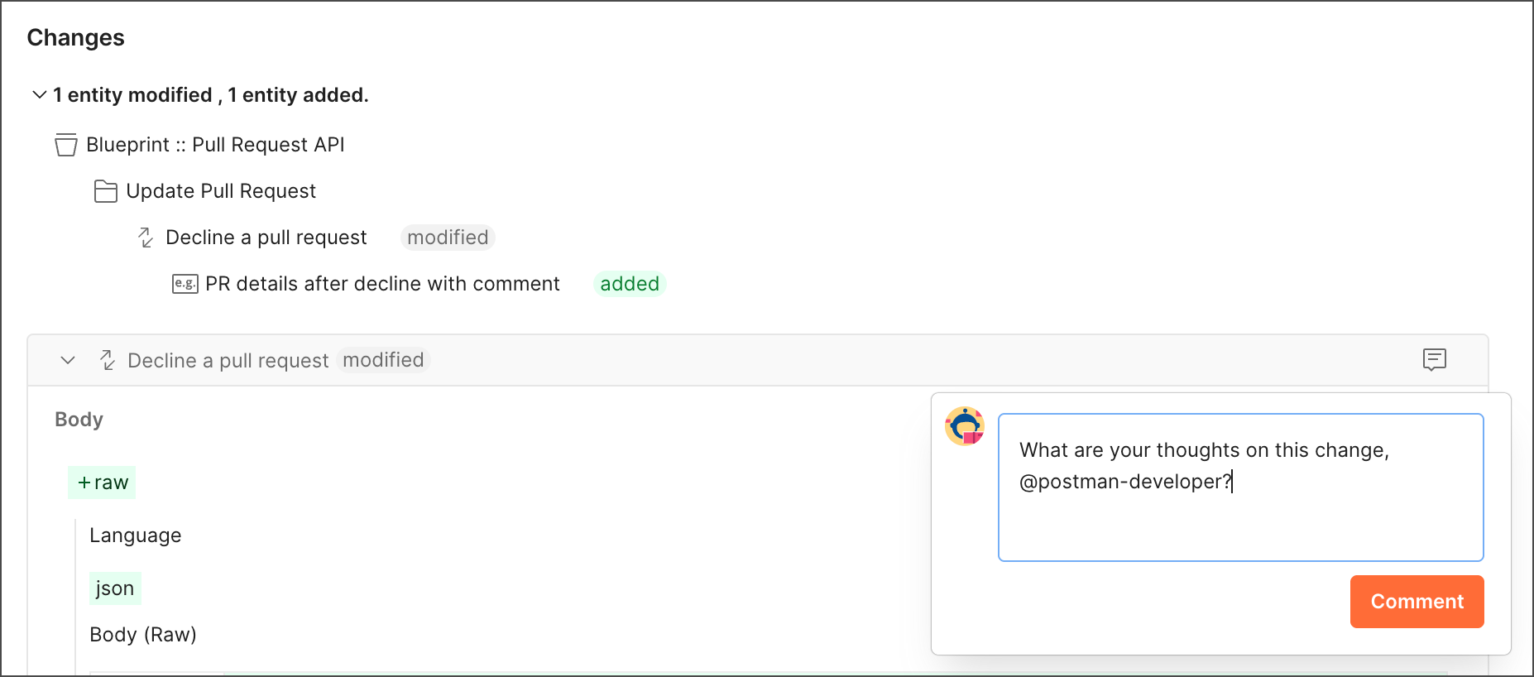Click the folder icon beside Update Pull Request
The height and width of the screenshot is (677, 1534).
tap(105, 191)
